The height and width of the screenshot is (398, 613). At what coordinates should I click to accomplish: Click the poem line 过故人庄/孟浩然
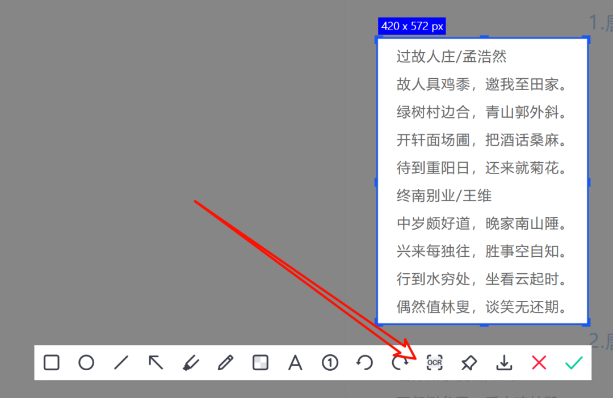(x=451, y=57)
